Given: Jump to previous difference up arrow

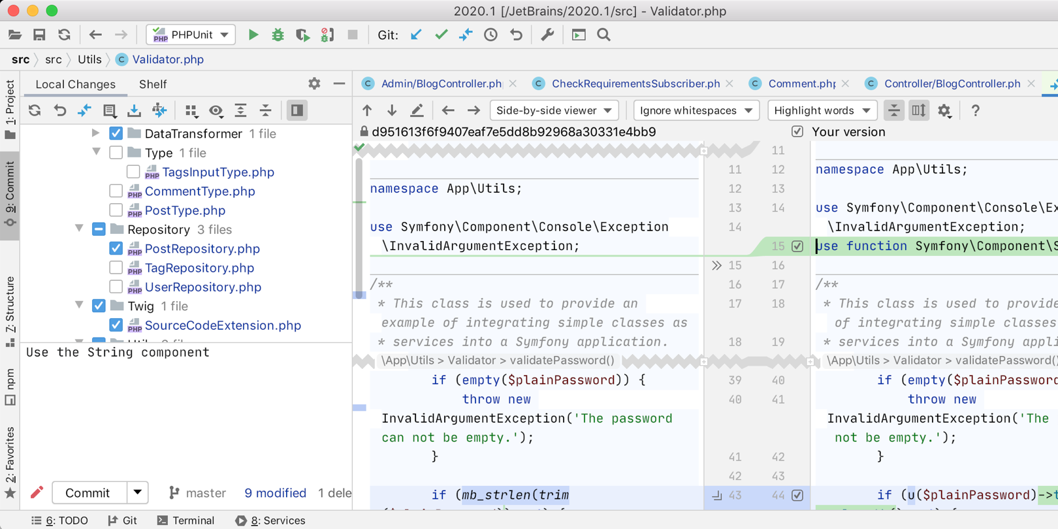Looking at the screenshot, I should pos(367,110).
